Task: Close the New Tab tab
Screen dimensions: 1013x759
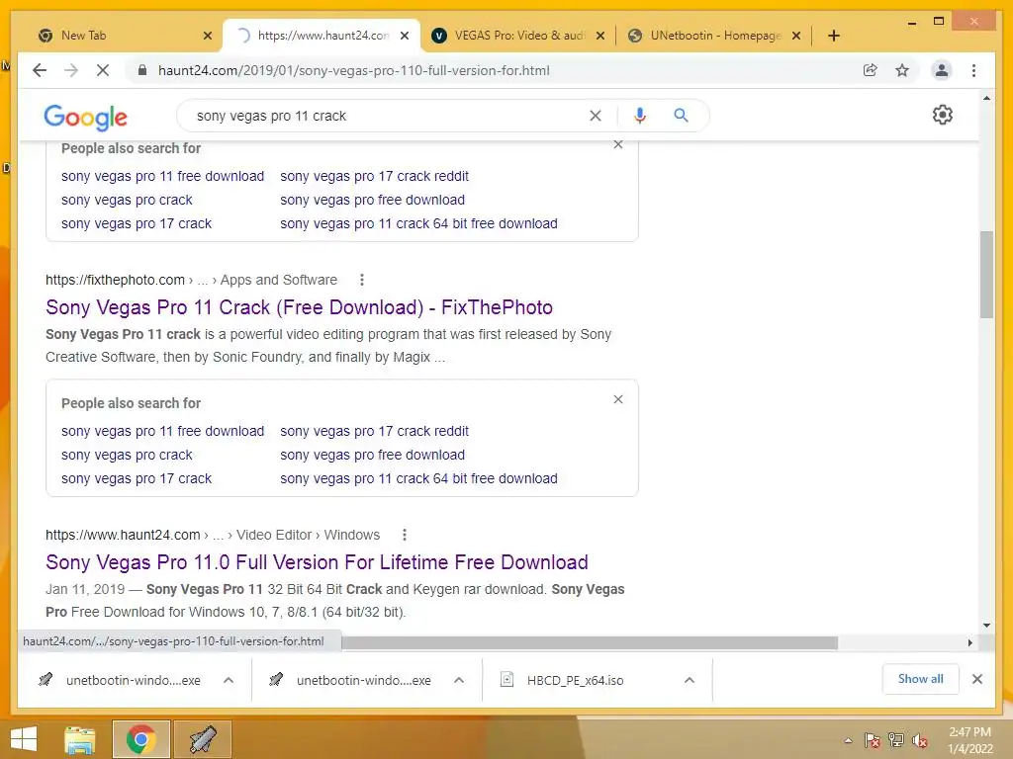Action: point(208,36)
